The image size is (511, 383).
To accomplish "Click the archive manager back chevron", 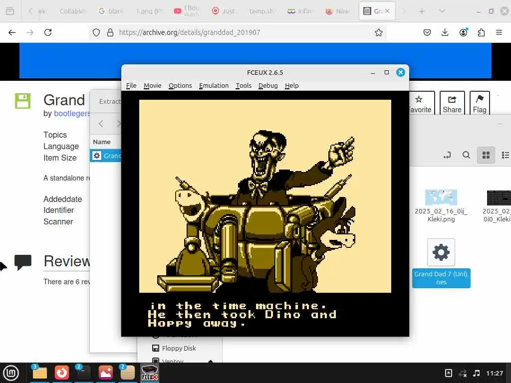I will tap(101, 124).
